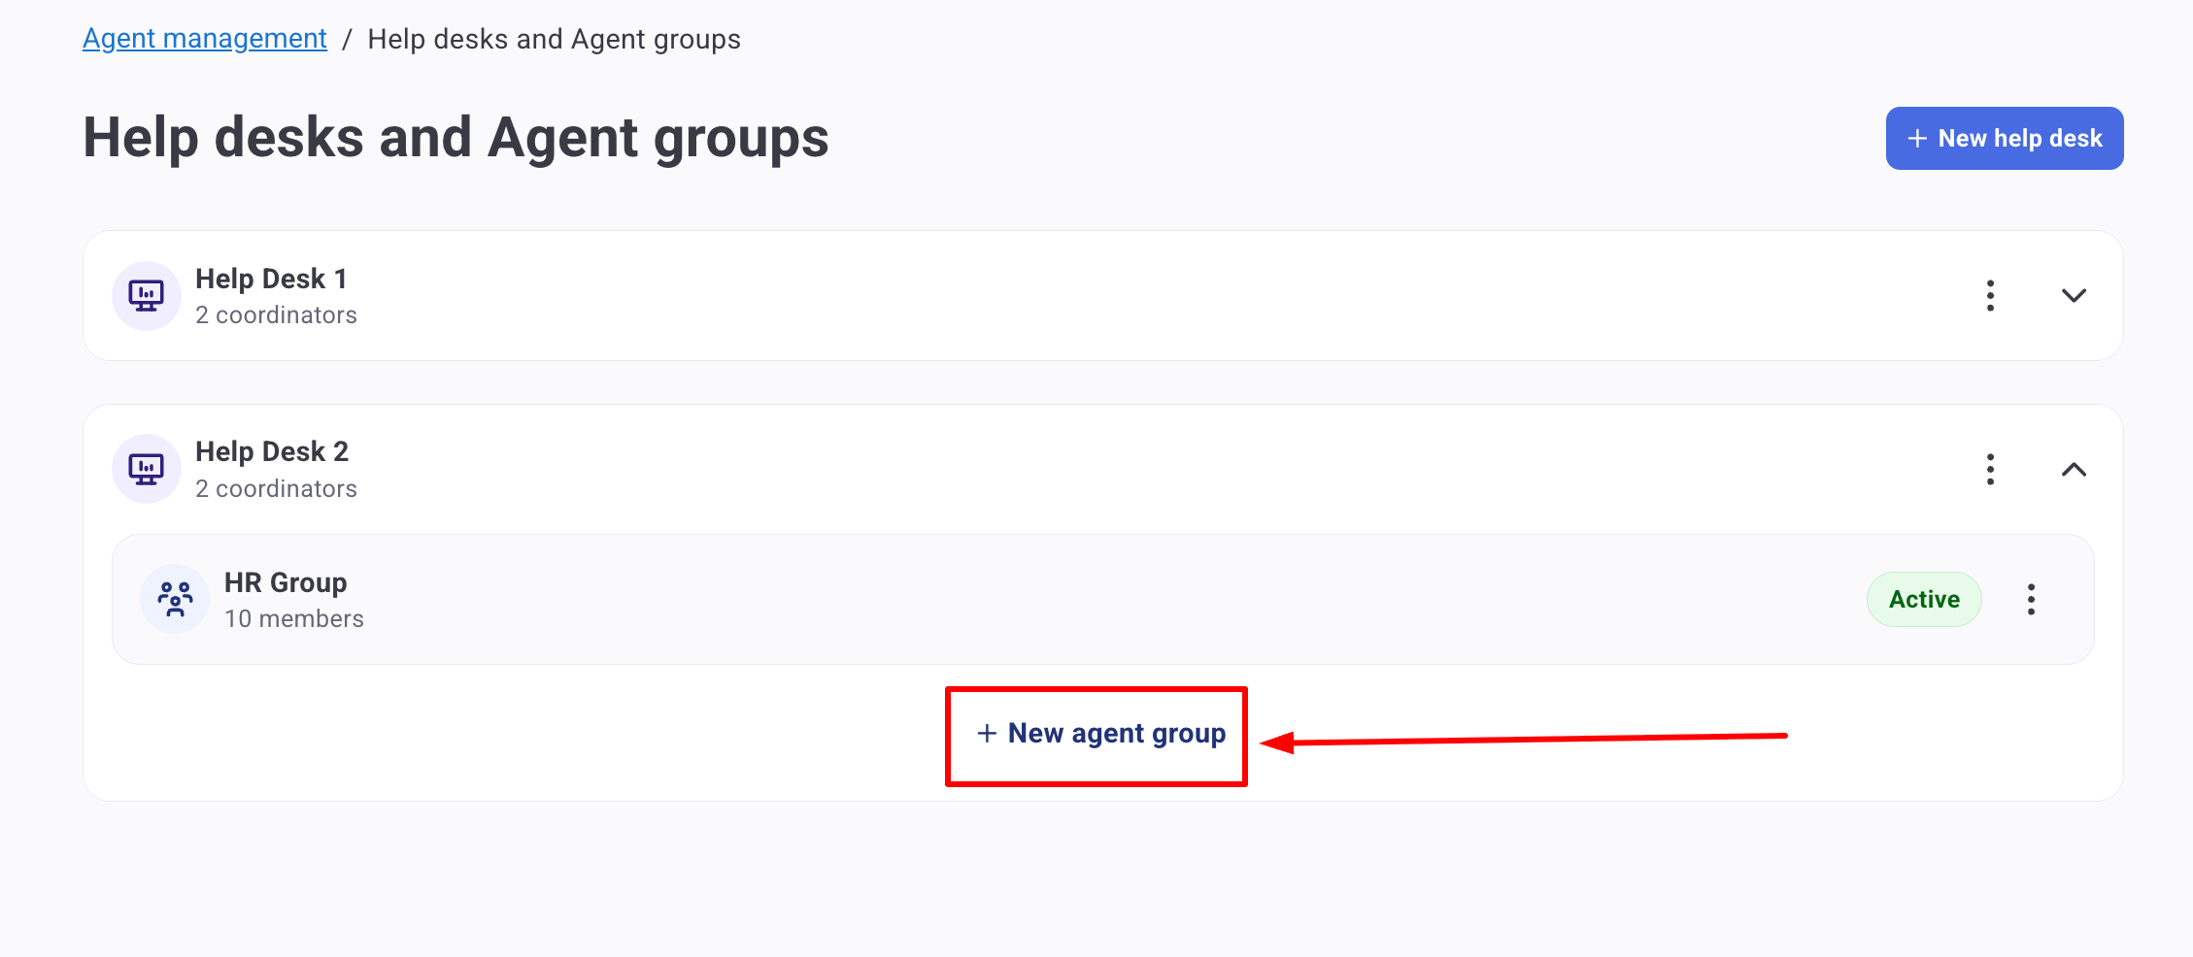Click the New help desk button
The width and height of the screenshot is (2193, 957).
2004,139
